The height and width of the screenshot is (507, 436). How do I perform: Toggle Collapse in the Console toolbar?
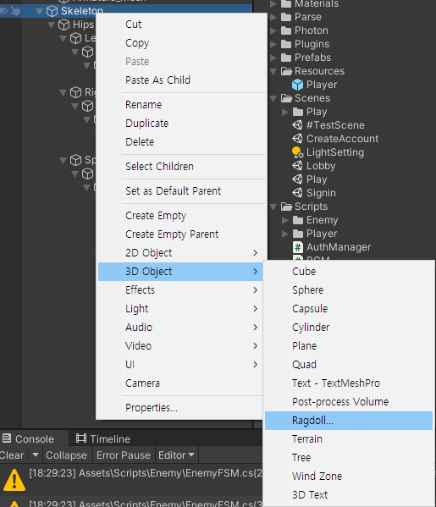click(x=66, y=455)
